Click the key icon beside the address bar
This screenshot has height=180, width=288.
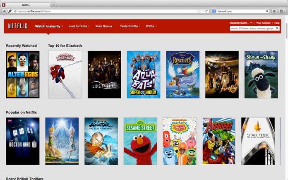coord(10,11)
